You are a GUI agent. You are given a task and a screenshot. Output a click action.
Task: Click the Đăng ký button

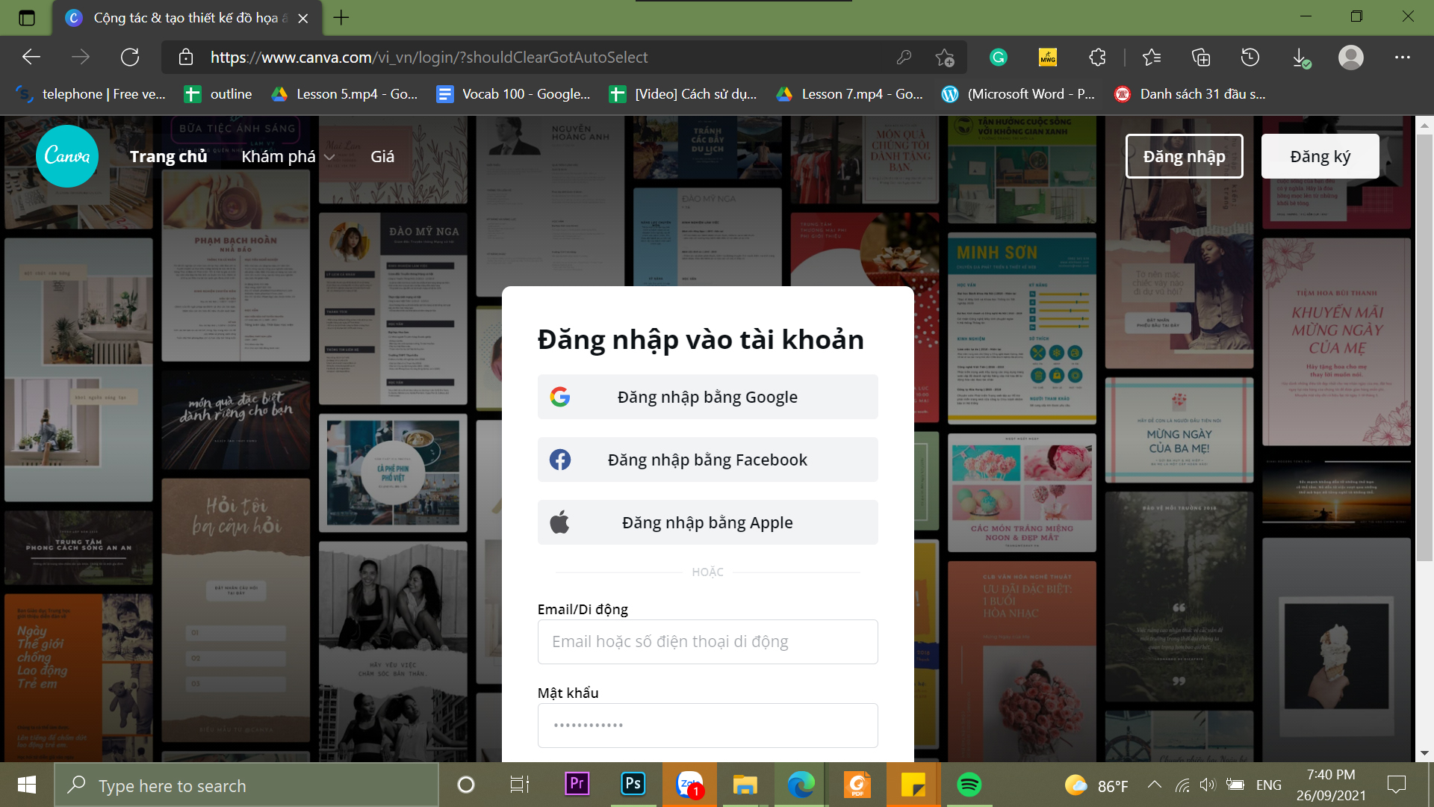1320,155
